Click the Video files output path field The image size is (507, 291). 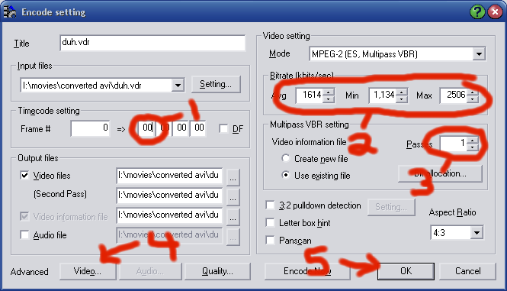(169, 176)
